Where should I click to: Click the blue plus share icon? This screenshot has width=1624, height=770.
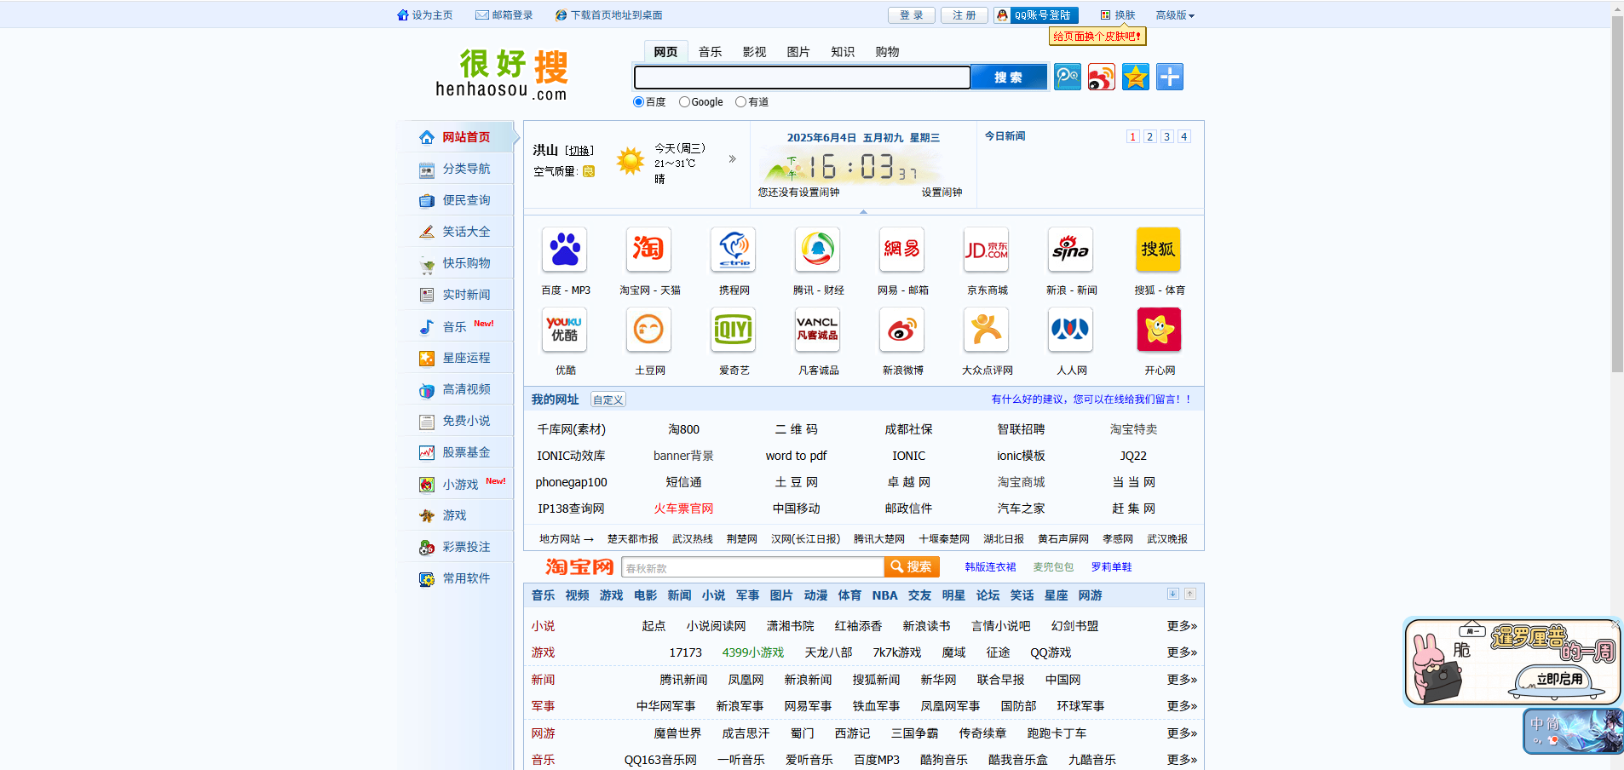(1170, 77)
